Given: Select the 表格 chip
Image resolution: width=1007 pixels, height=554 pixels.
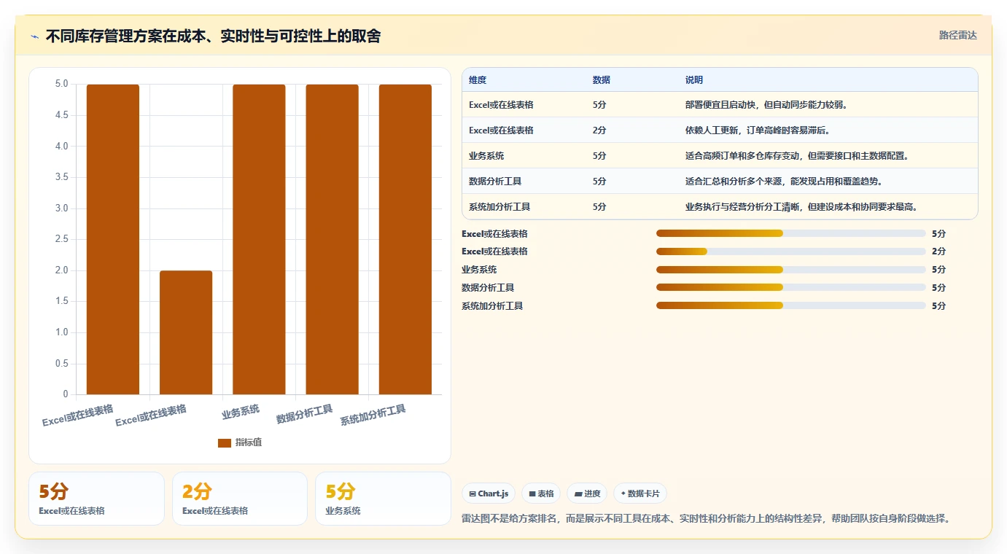Looking at the screenshot, I should click(541, 493).
